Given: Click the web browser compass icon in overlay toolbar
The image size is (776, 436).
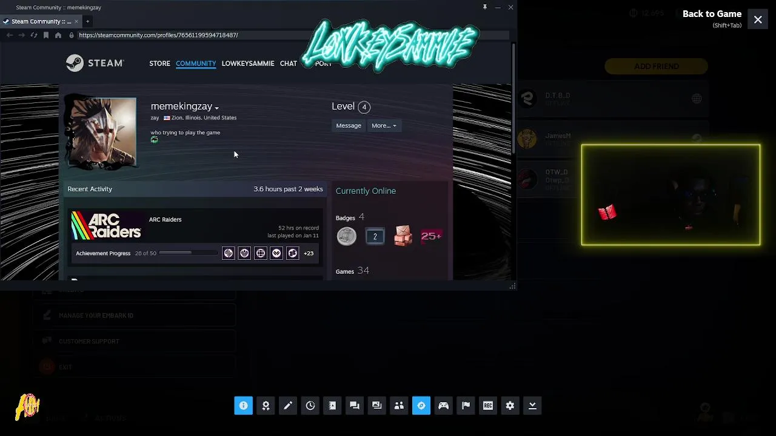Looking at the screenshot, I should point(421,406).
